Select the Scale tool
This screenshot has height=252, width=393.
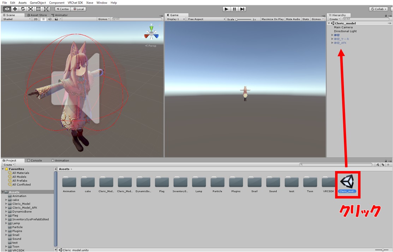[31, 9]
